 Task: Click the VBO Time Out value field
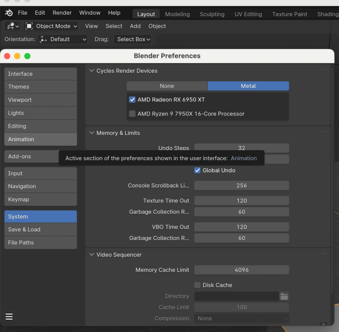point(241,227)
